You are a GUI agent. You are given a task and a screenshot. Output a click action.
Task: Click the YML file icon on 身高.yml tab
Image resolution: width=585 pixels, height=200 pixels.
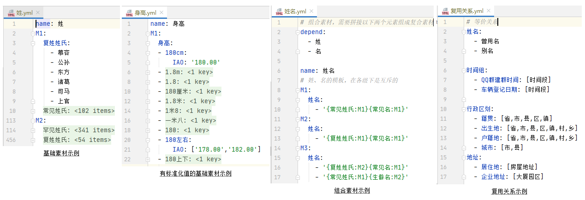129,13
